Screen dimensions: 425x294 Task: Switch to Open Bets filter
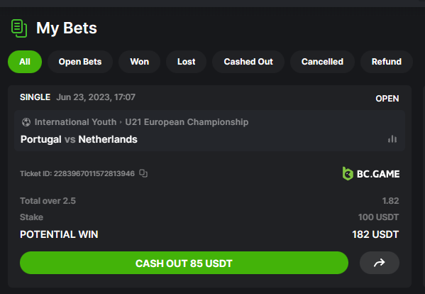pos(80,62)
